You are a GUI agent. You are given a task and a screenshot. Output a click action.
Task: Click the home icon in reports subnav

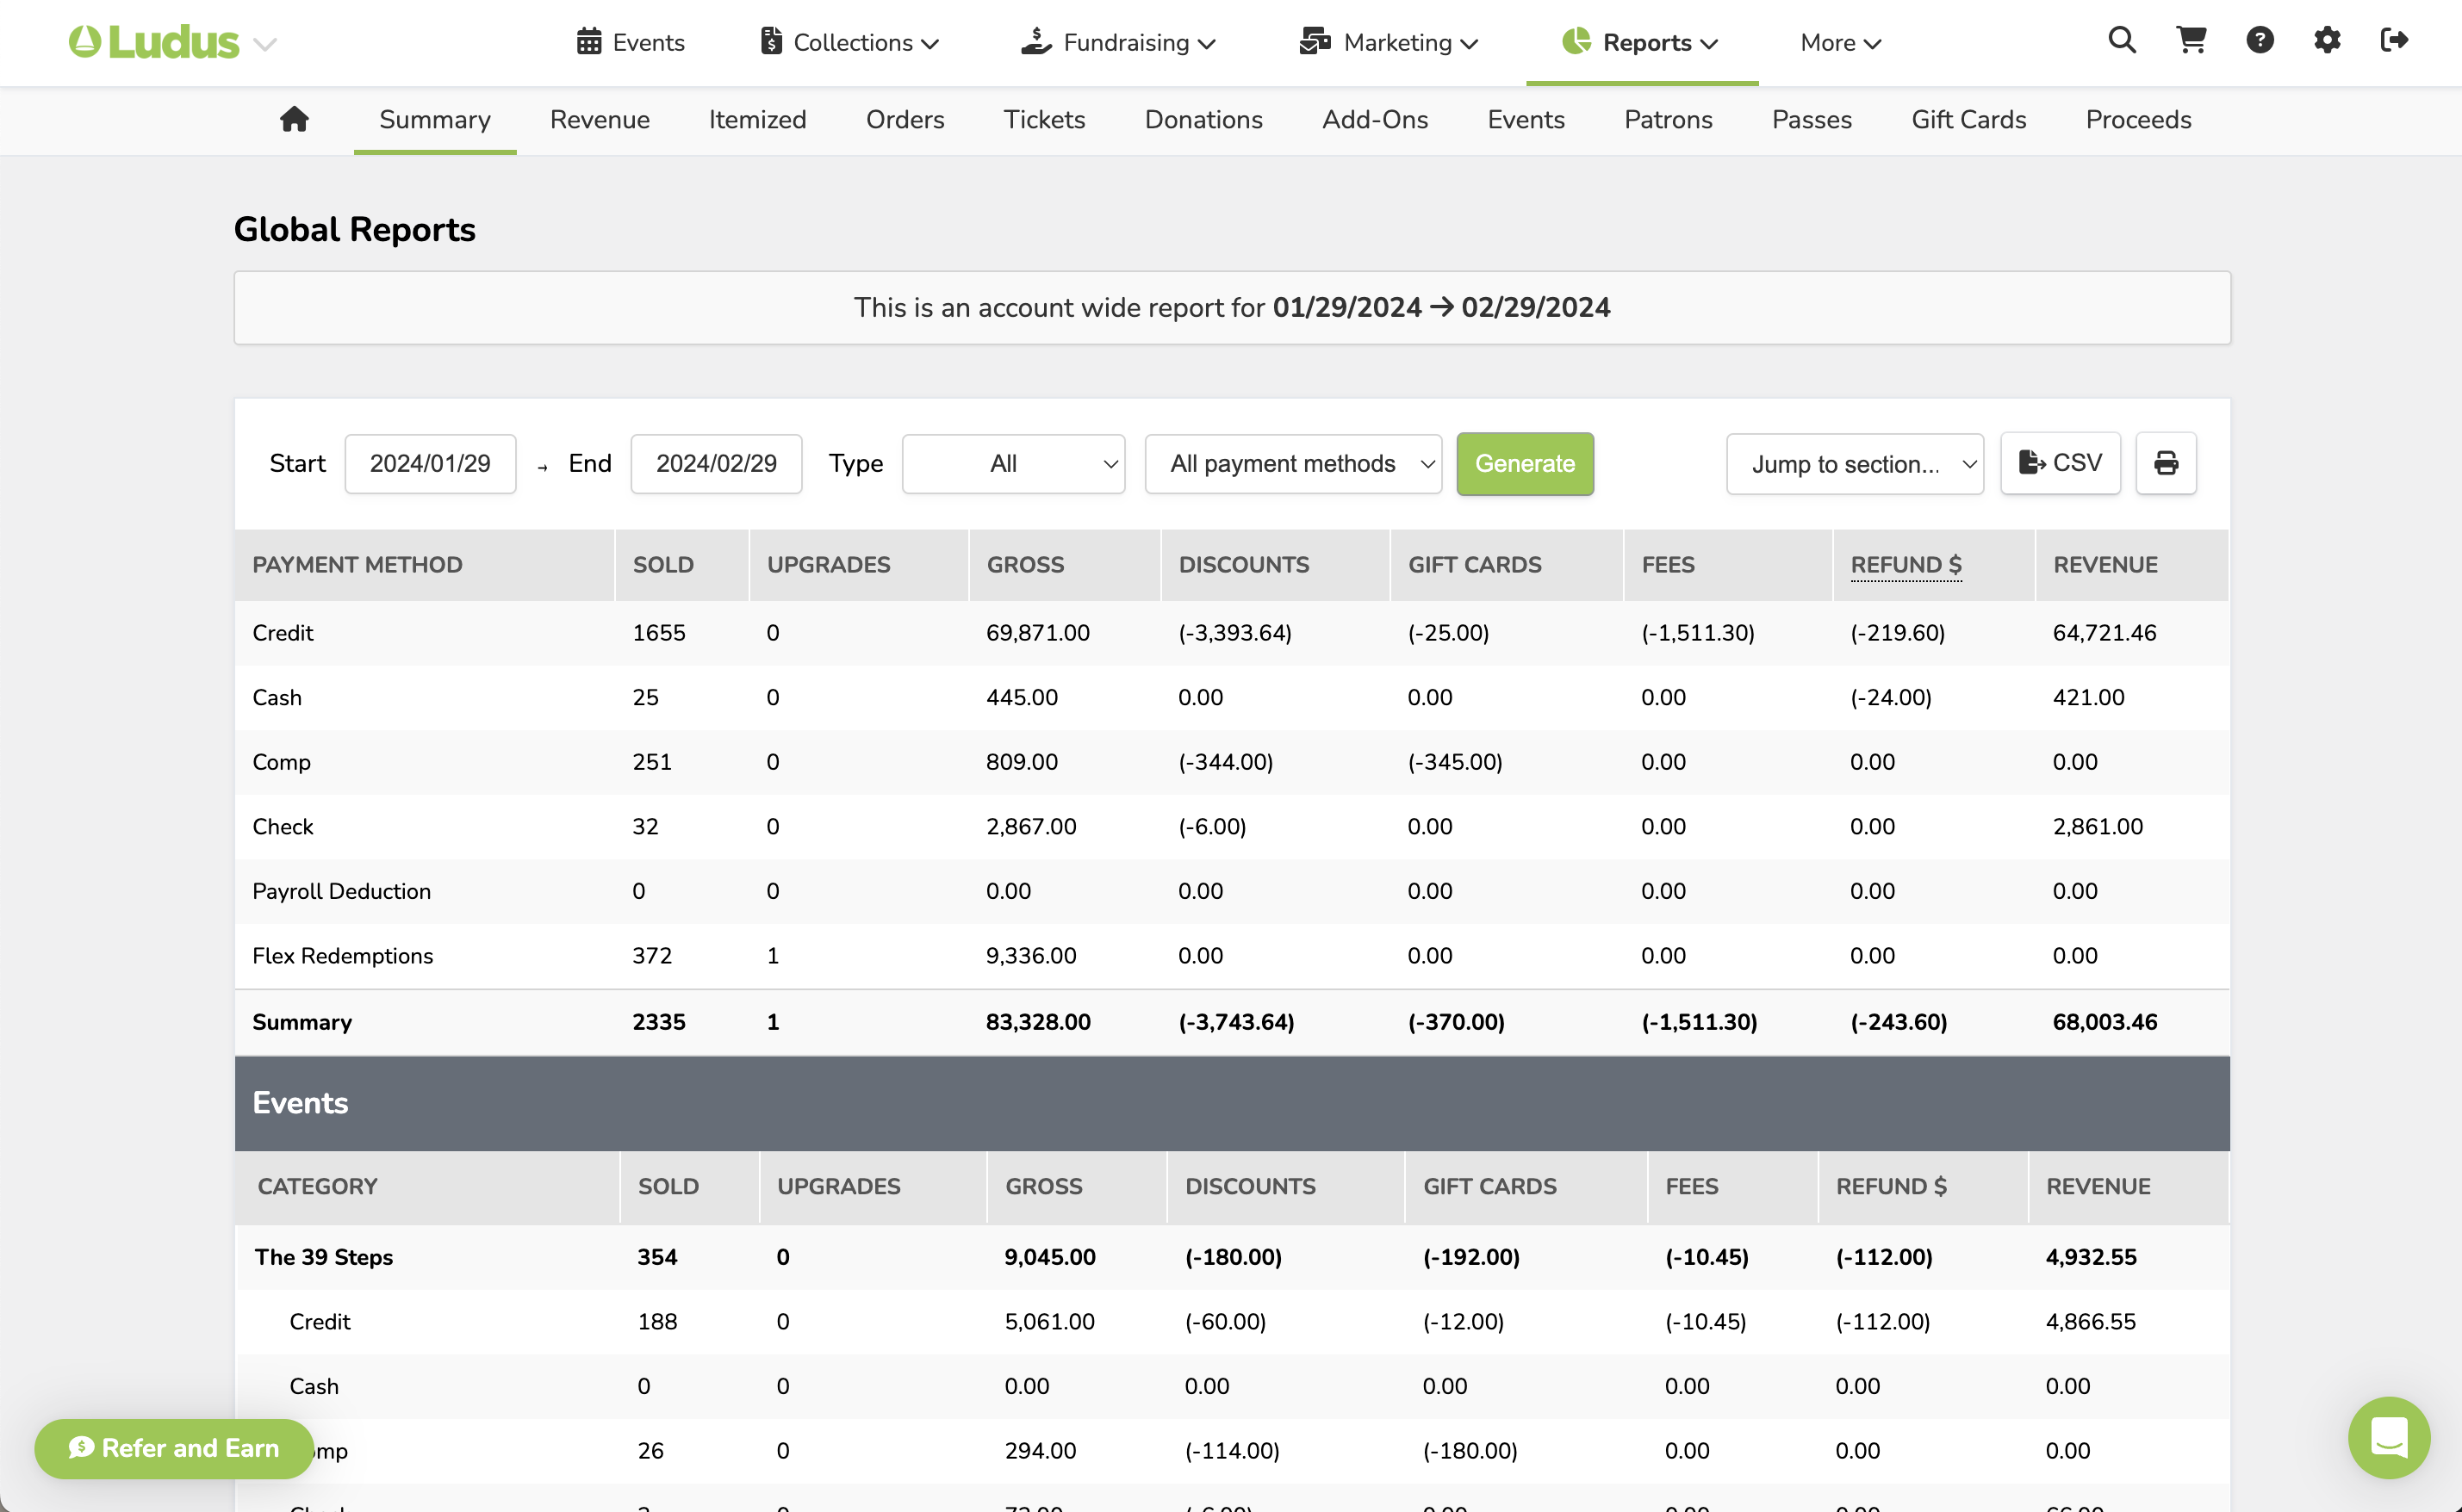click(x=294, y=120)
